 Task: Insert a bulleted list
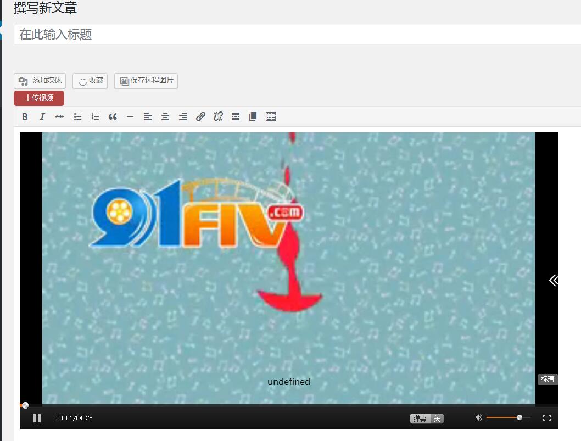(77, 117)
